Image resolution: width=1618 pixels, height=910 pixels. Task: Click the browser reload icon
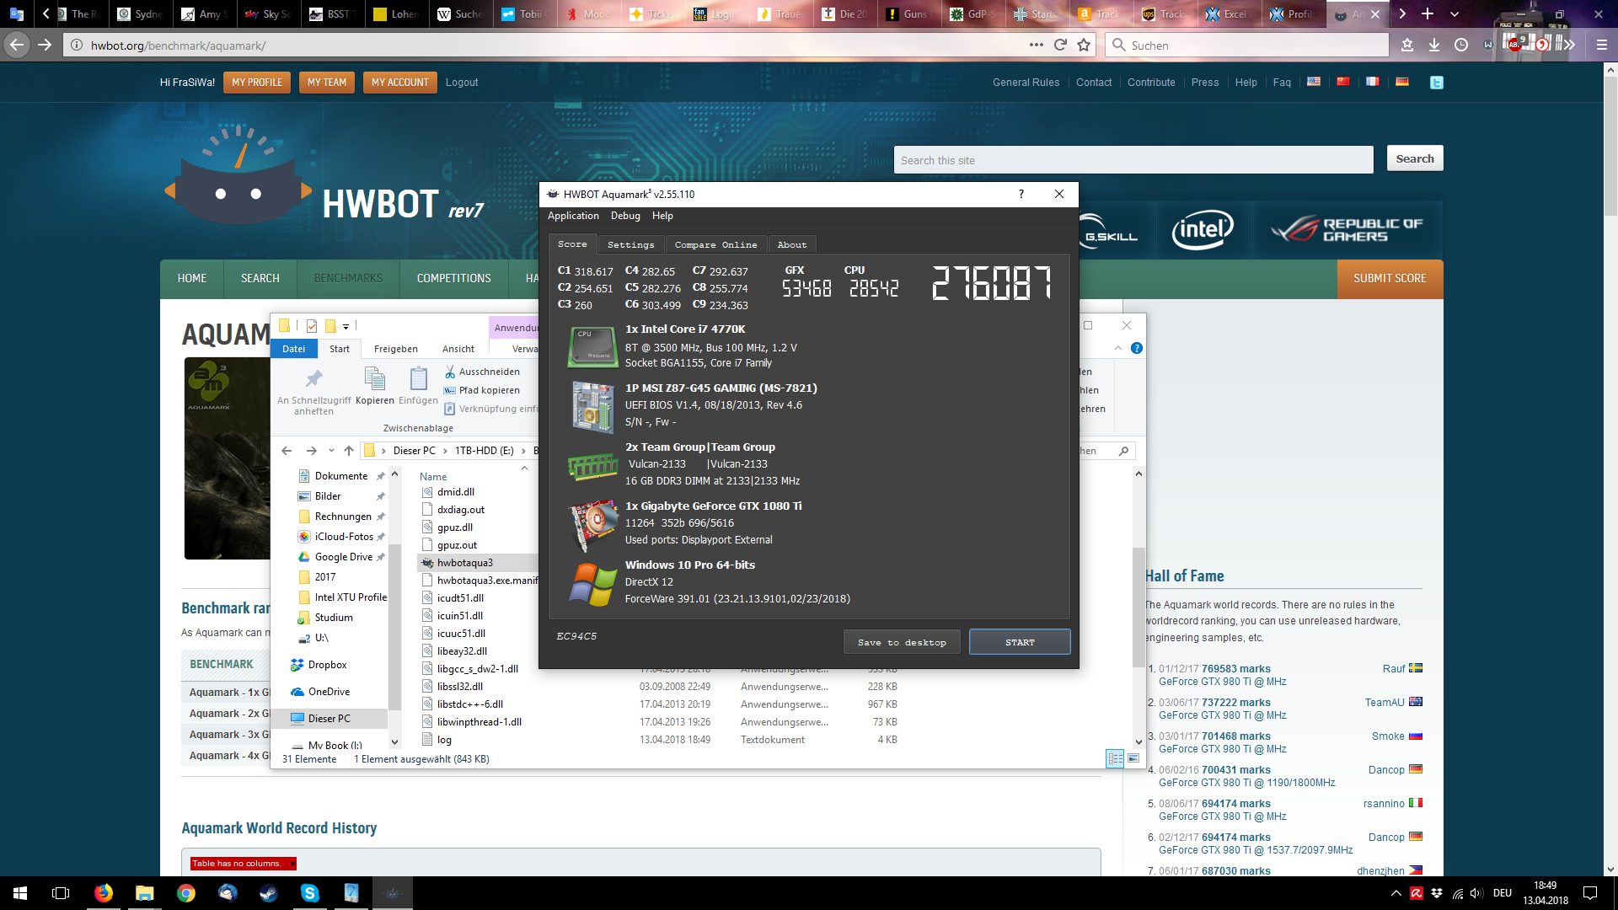[1060, 45]
